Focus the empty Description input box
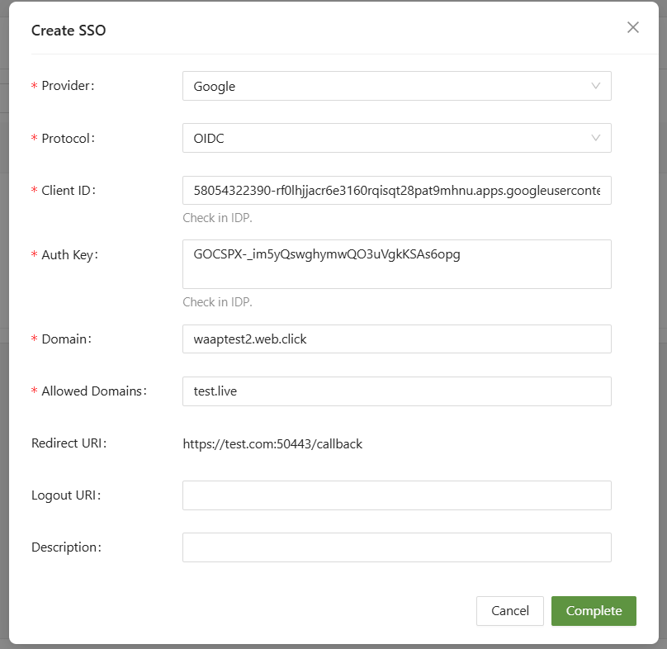 (x=396, y=547)
